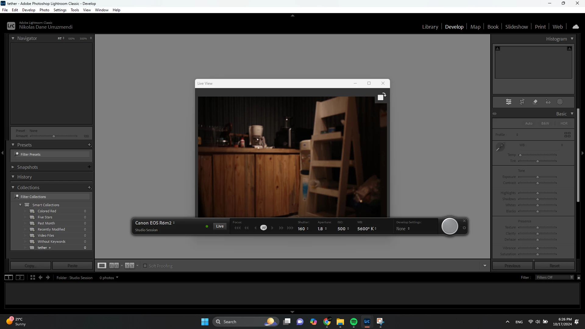Open the Masking tool icon

pos(560,102)
